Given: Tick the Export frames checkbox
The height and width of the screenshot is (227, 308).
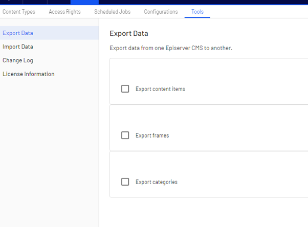Looking at the screenshot, I should [125, 135].
